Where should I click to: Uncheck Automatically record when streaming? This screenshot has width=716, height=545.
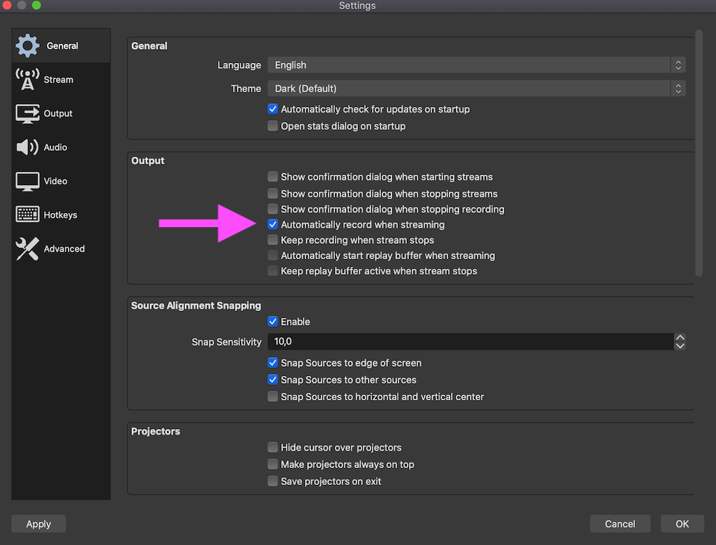click(x=273, y=224)
